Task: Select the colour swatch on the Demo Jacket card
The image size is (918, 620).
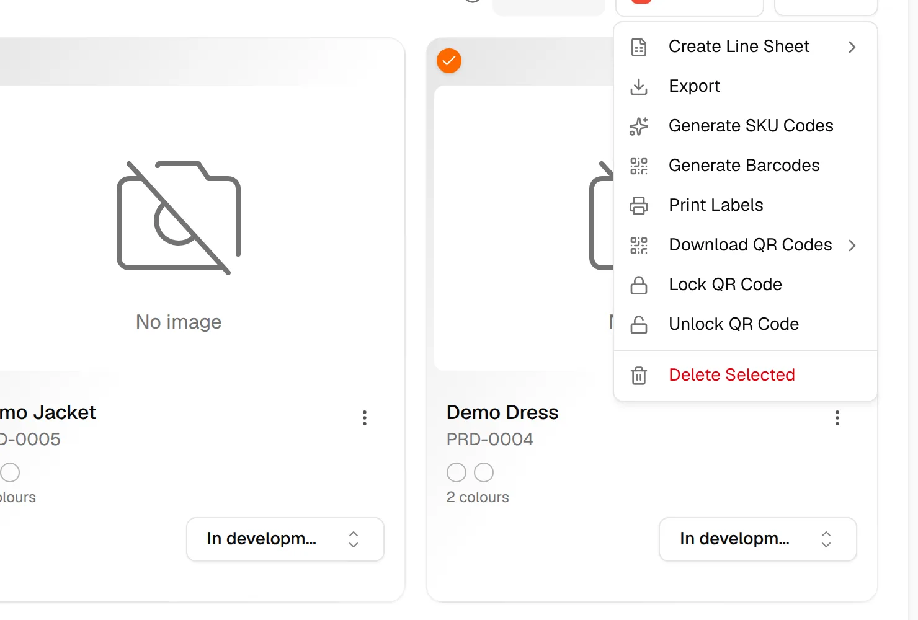Action: point(10,472)
